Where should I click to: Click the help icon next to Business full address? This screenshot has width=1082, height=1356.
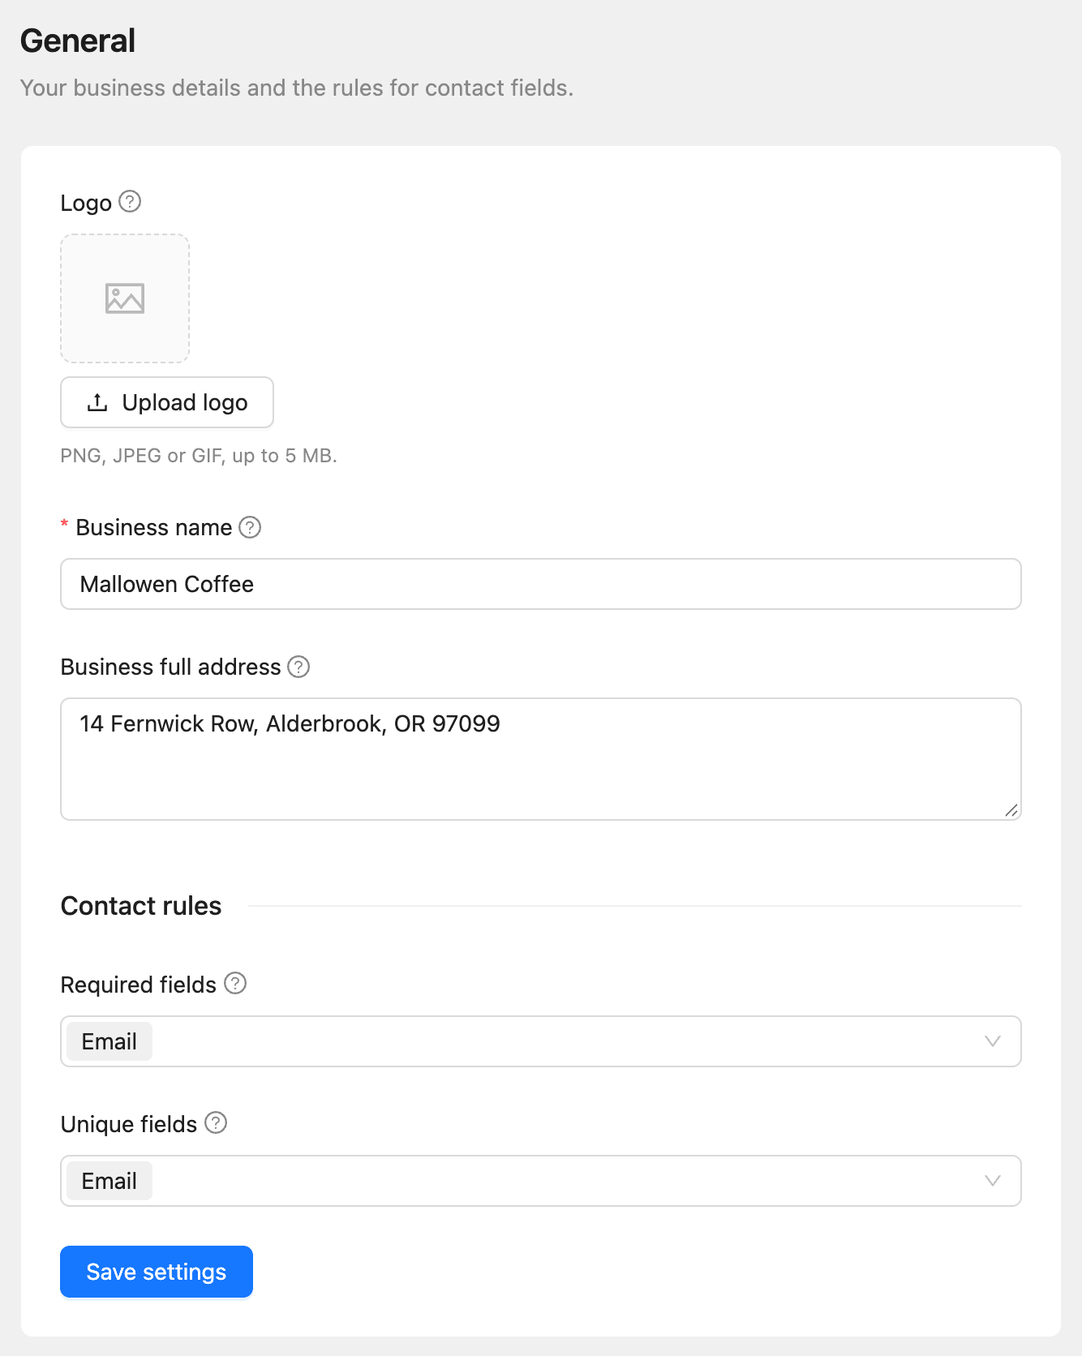coord(298,667)
